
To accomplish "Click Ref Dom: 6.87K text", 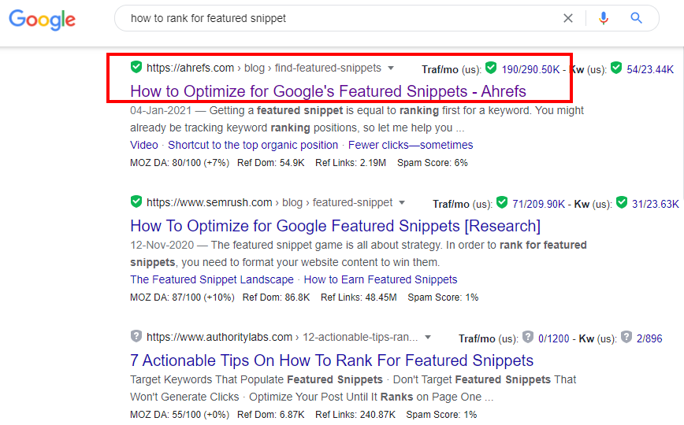I will pos(271,415).
